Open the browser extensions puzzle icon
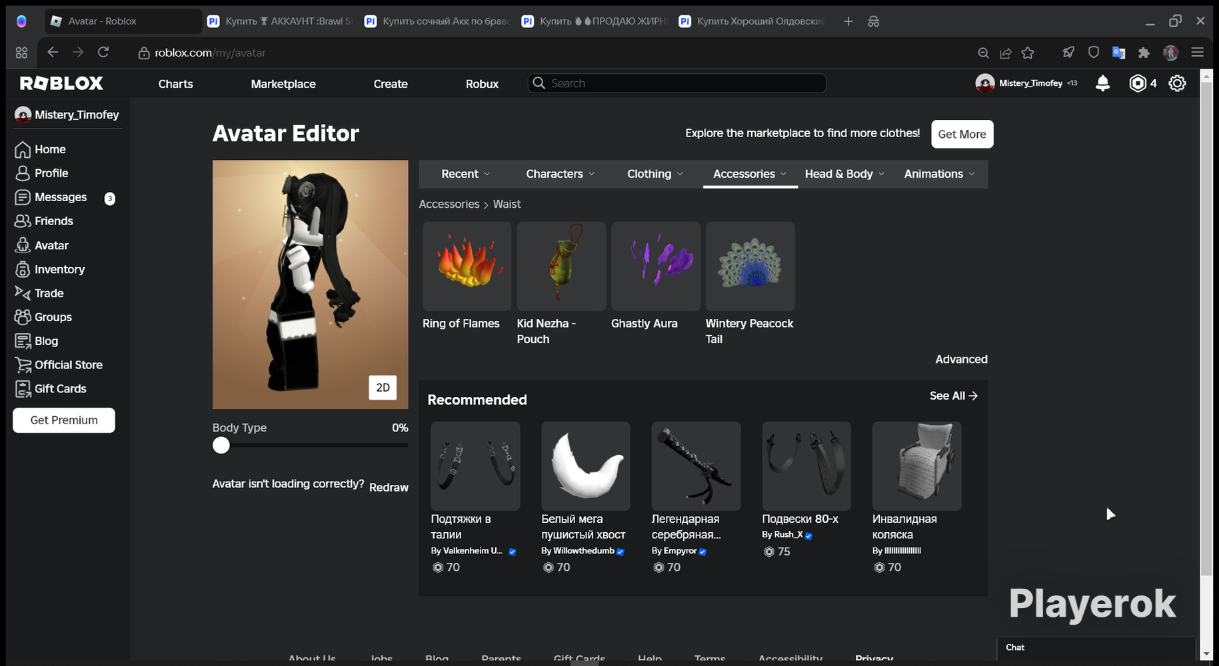1219x666 pixels. click(1144, 53)
